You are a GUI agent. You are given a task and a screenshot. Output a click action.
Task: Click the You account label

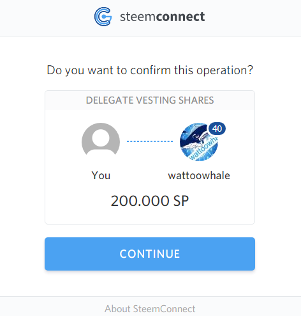(x=101, y=175)
